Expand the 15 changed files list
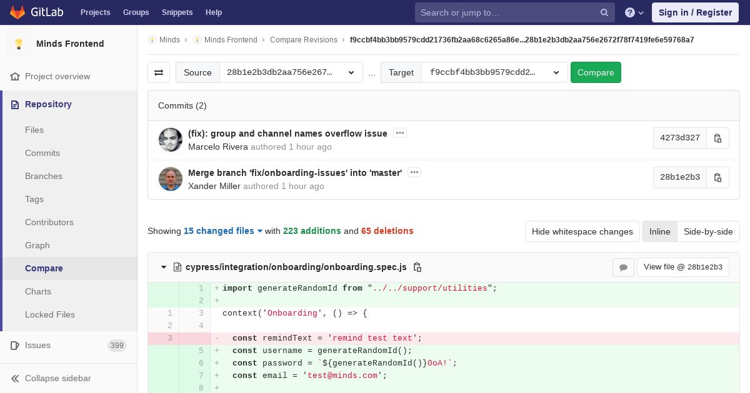The width and height of the screenshot is (750, 393). click(x=223, y=231)
